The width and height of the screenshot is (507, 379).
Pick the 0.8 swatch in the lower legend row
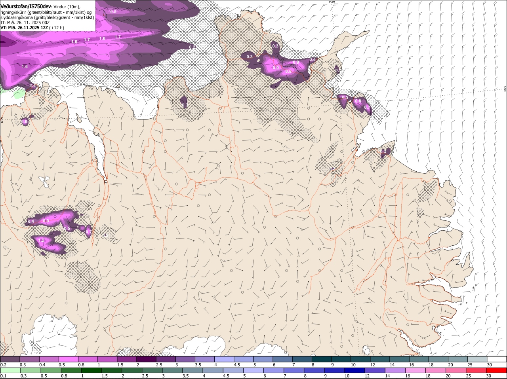click(71, 370)
